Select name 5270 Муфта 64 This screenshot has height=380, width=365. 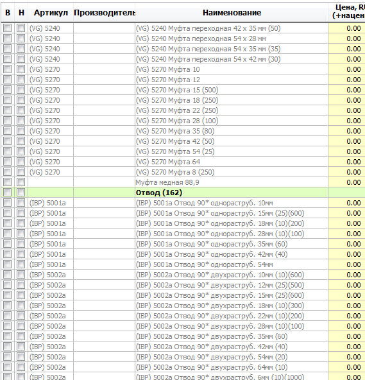[168, 162]
